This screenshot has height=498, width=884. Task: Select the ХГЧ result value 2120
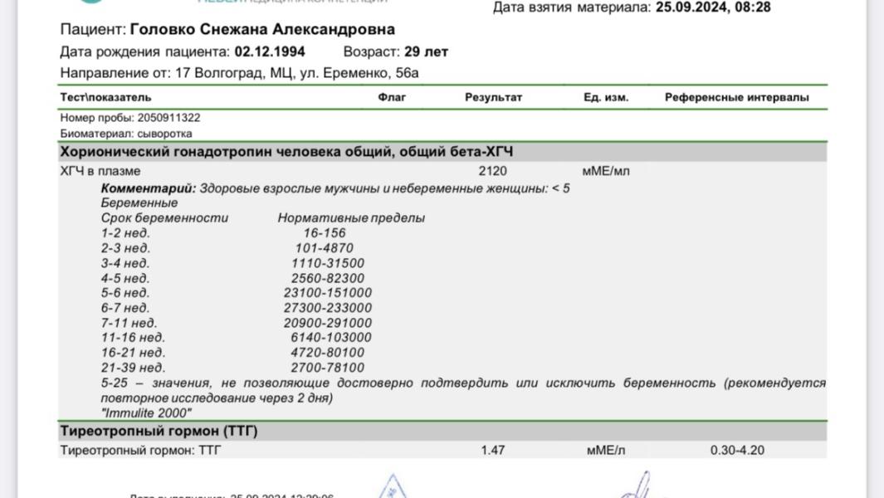[x=493, y=171]
